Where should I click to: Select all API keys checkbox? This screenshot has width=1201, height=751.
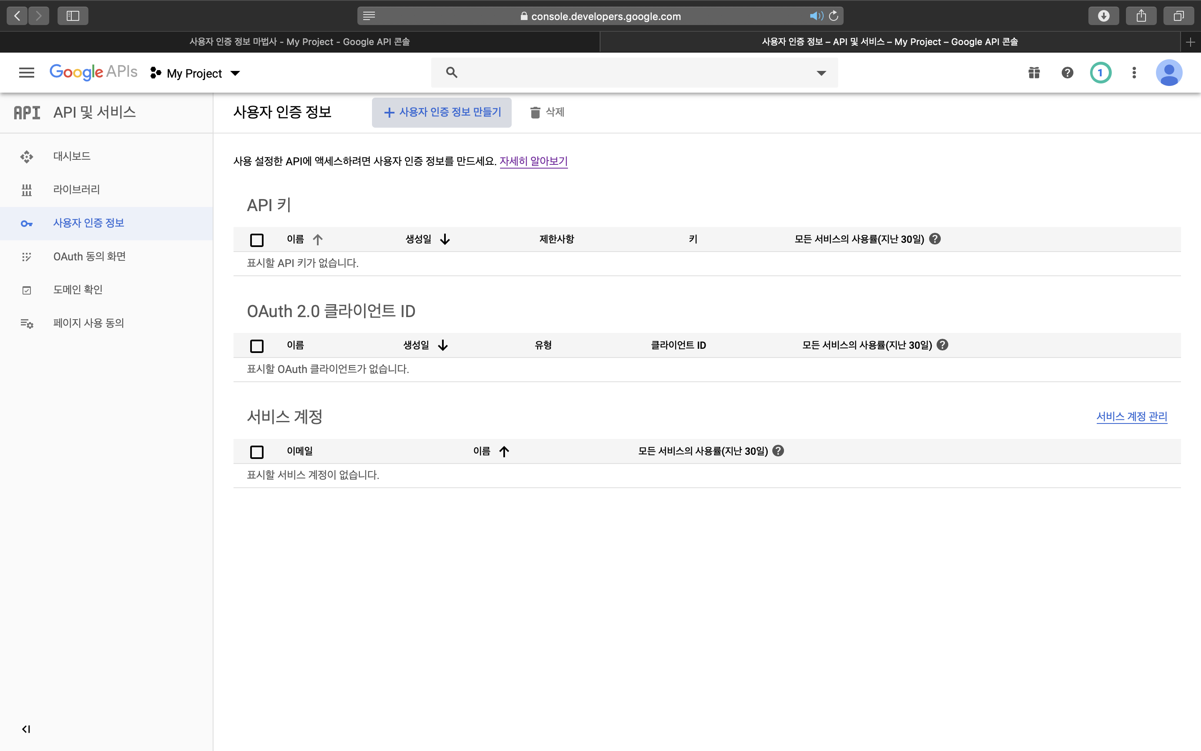click(x=256, y=240)
